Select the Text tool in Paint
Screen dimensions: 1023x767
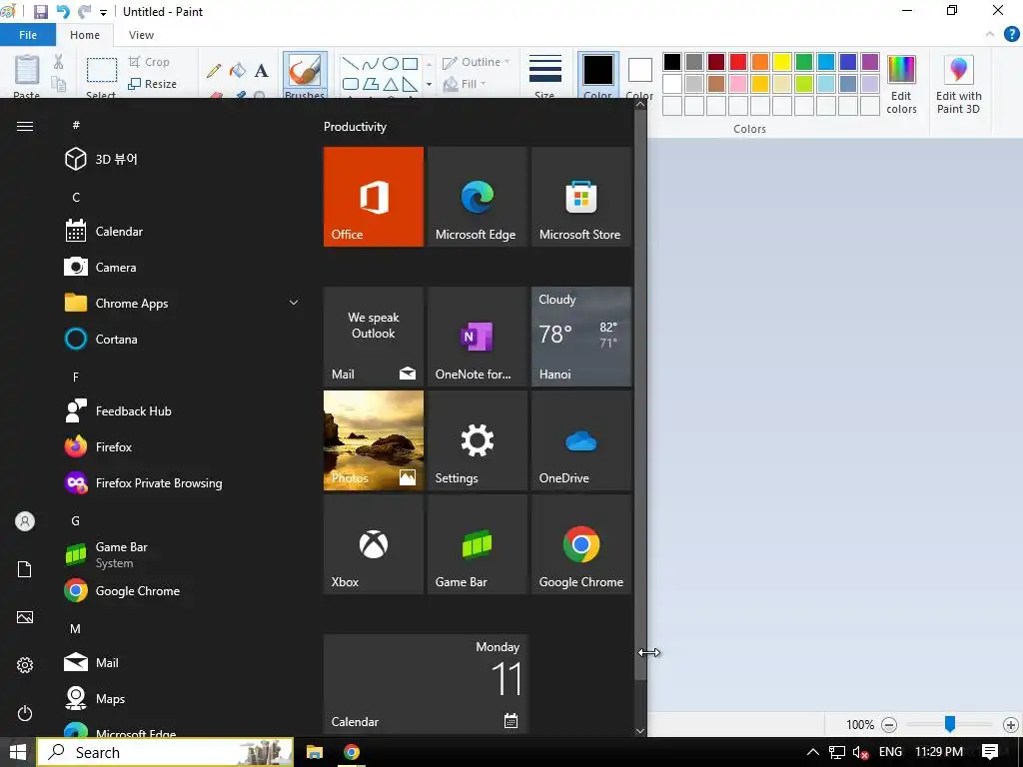262,71
